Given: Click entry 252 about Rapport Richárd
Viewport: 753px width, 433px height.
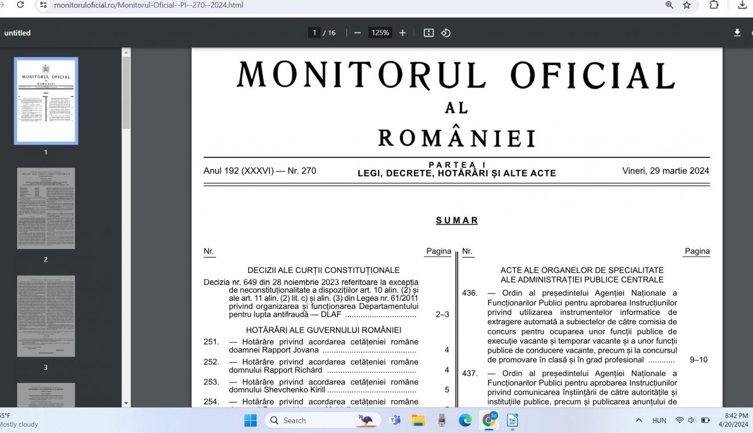Looking at the screenshot, I should pos(326,366).
